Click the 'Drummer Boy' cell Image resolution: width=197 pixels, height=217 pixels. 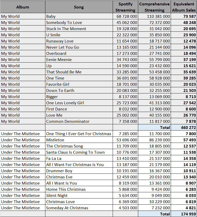click(x=79, y=171)
